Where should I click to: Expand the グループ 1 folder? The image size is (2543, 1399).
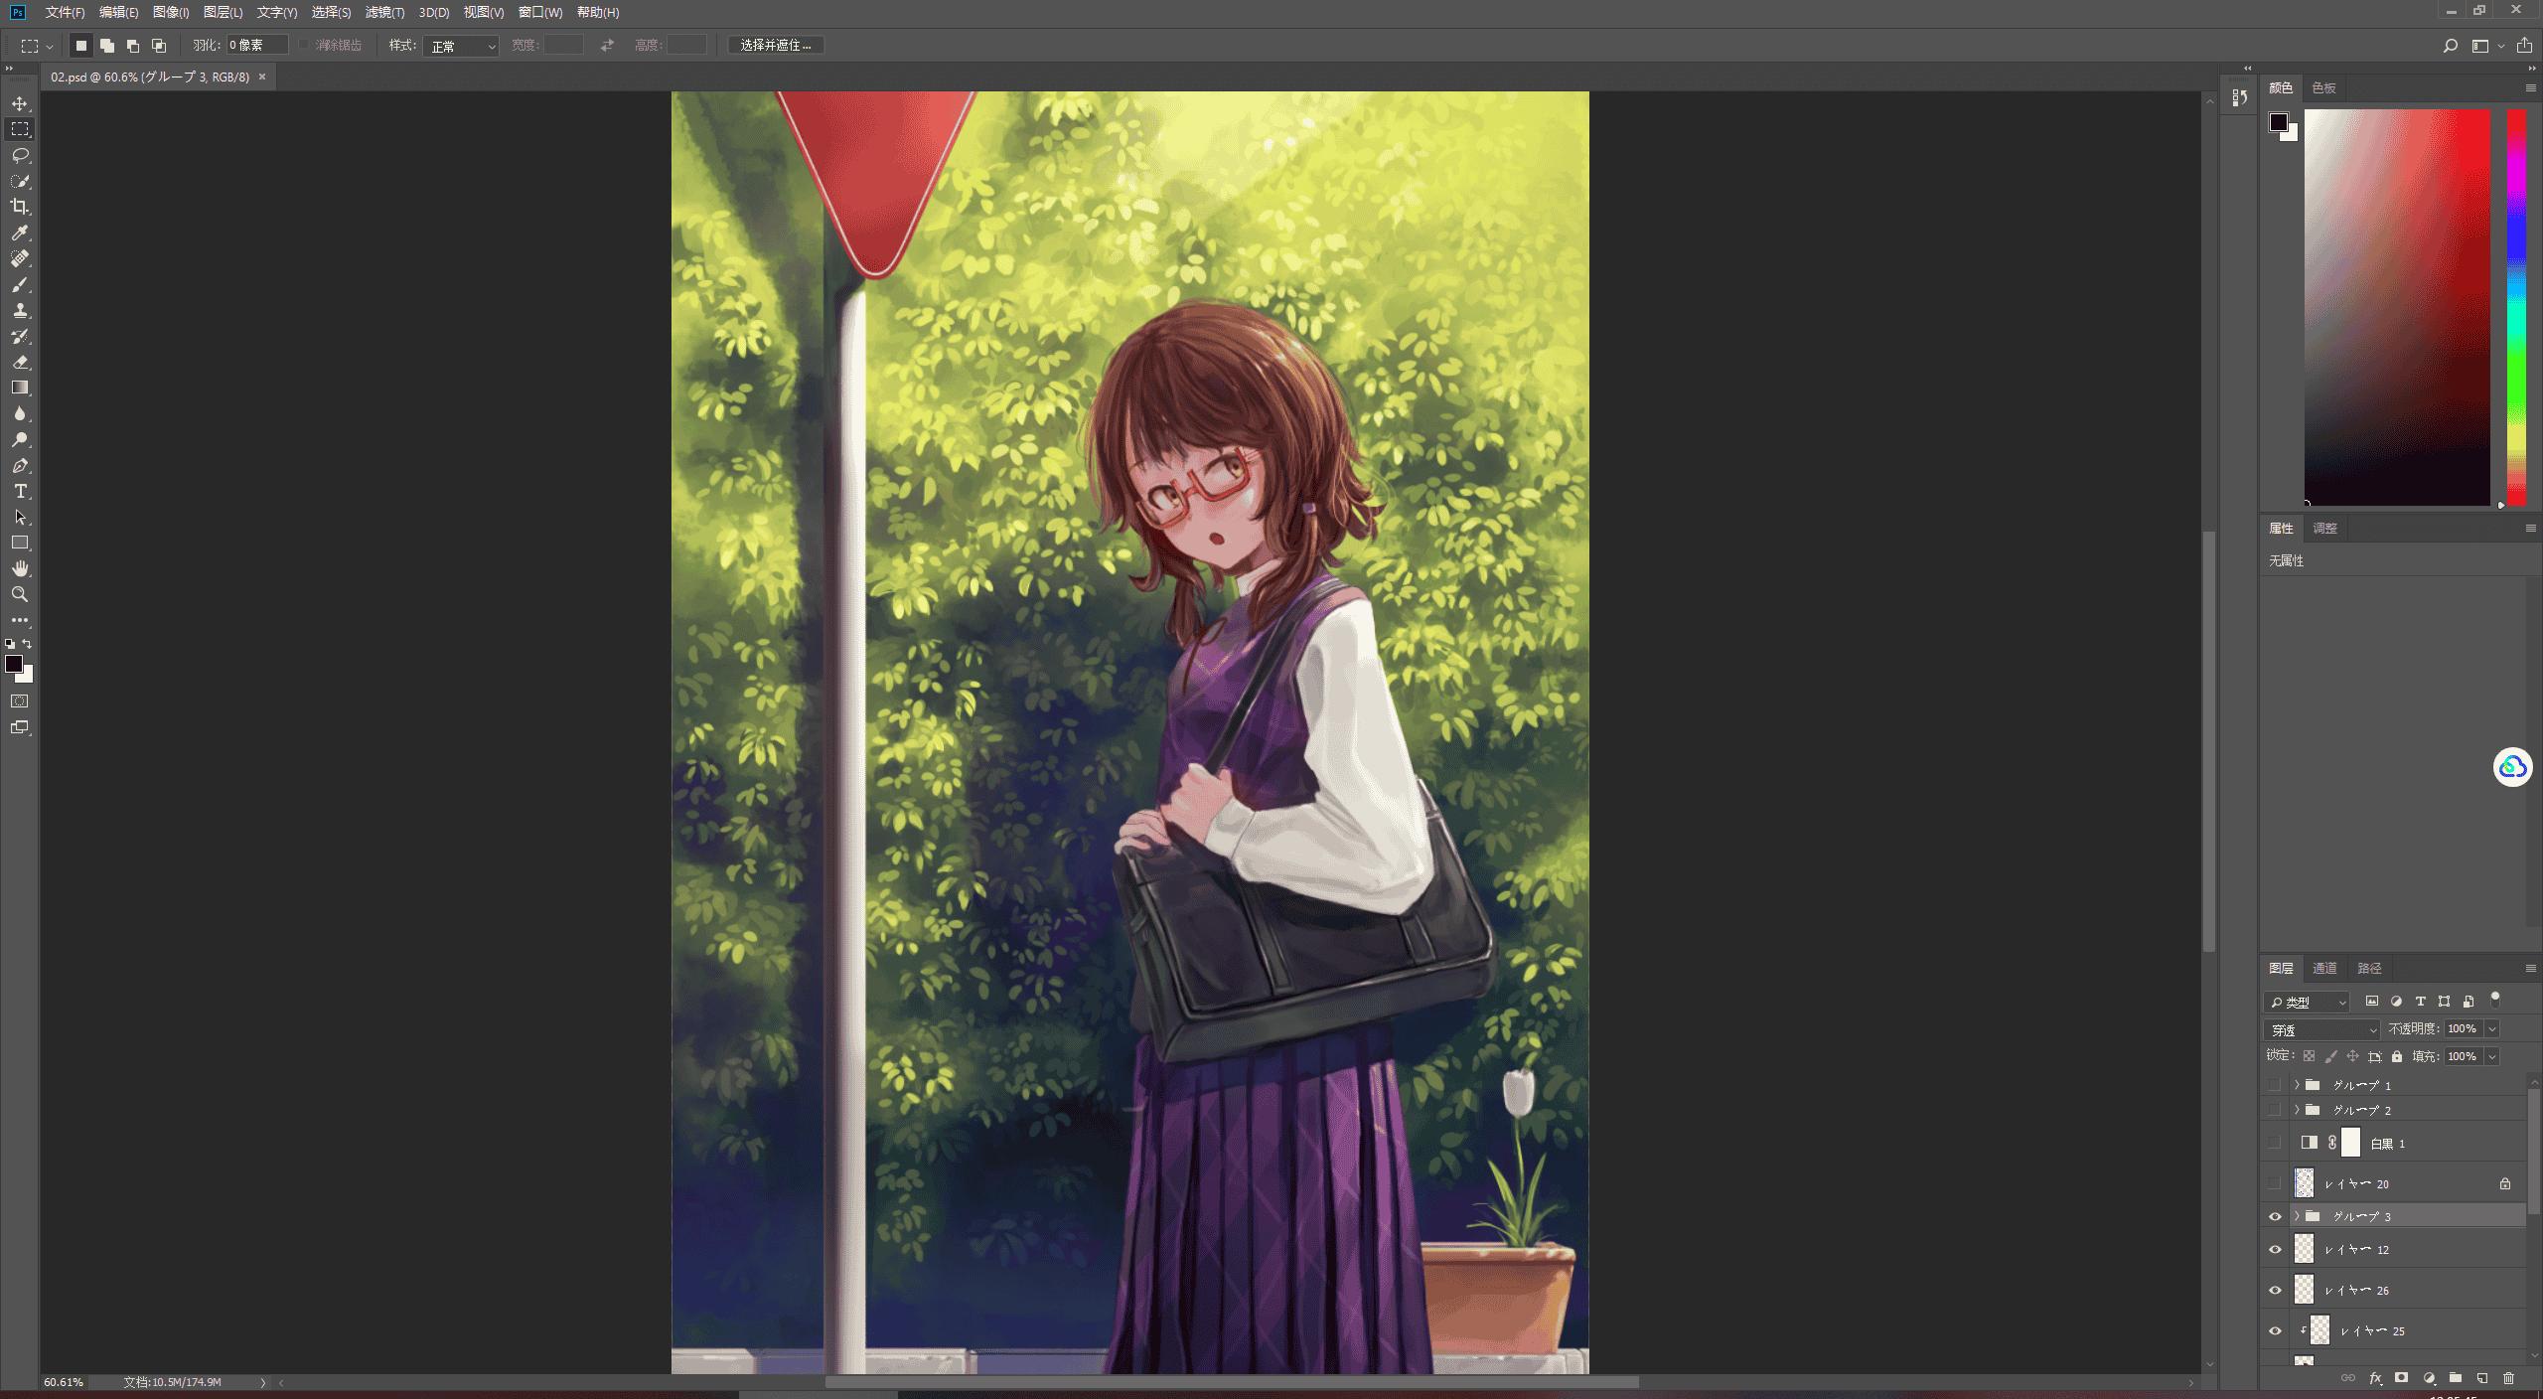click(2297, 1085)
